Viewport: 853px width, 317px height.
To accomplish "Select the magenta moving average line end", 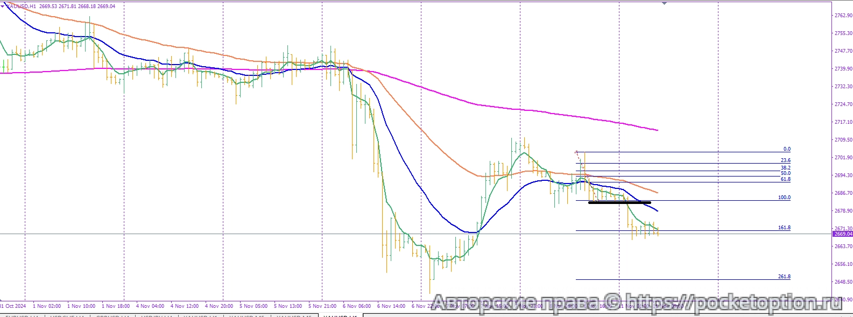I will click(x=656, y=130).
